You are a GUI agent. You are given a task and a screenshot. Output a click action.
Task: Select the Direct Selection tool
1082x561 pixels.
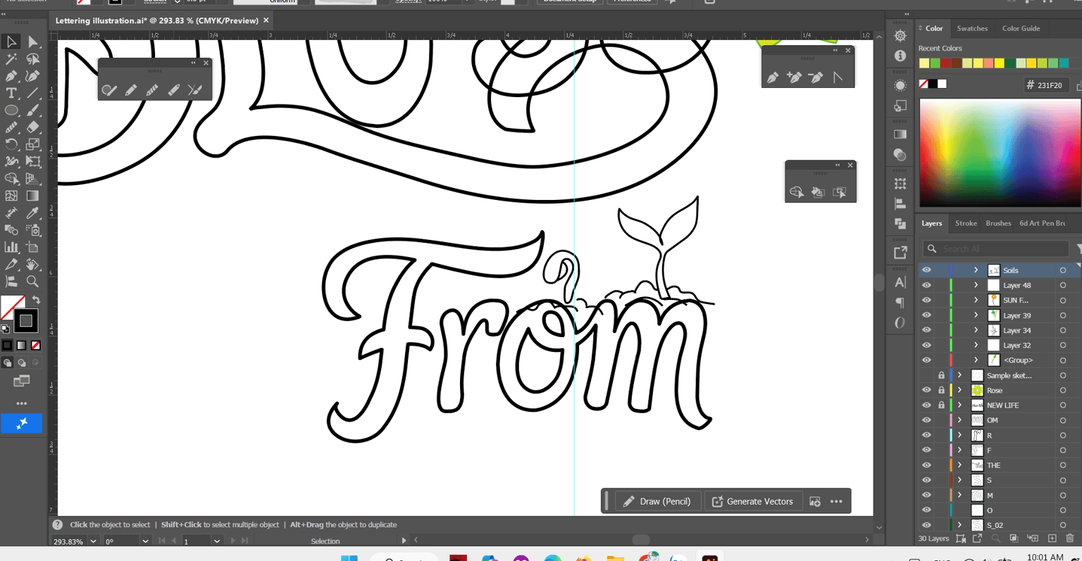point(32,42)
